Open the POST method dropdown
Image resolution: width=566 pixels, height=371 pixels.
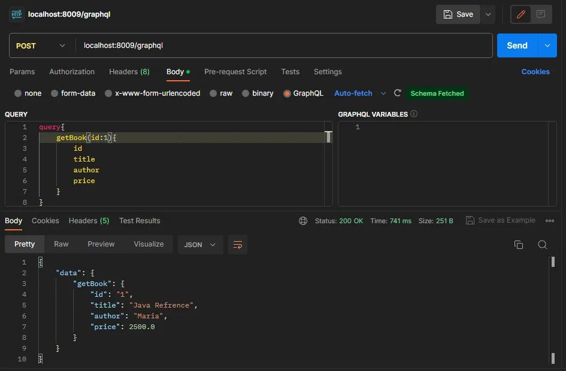pos(41,46)
